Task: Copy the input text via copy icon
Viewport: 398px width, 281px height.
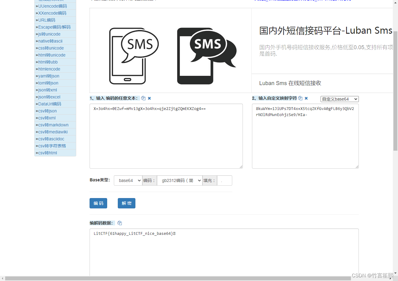Action: 143,98
